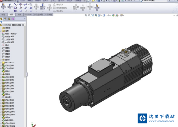The image size is (178, 127).
Task: Select the Smart Dimension (智能尺寸) tool
Action: click(10, 7)
